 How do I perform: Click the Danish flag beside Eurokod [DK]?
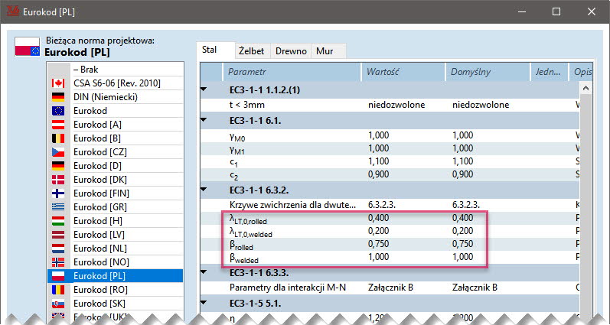tap(58, 180)
